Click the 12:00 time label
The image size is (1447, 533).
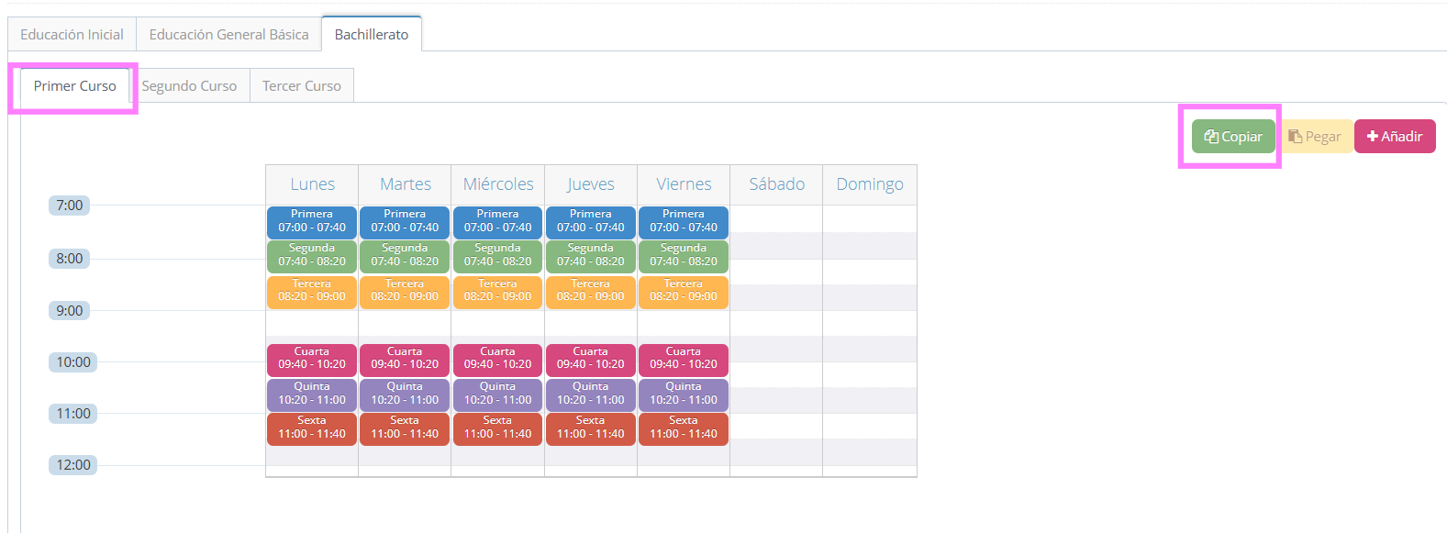(72, 465)
